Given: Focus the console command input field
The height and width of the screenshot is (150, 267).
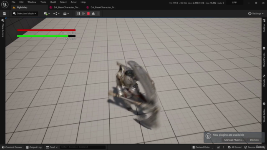Looking at the screenshot, I should point(83,147).
